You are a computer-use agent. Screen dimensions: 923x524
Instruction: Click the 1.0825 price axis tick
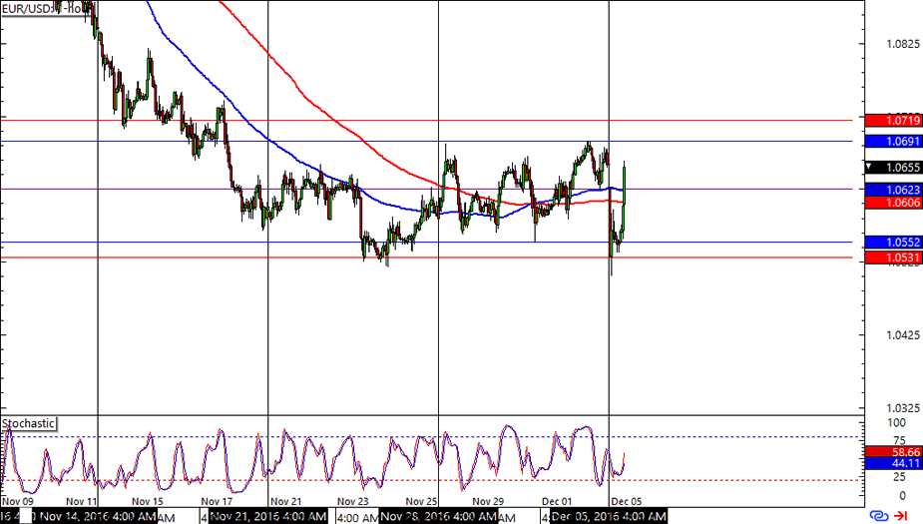[902, 44]
